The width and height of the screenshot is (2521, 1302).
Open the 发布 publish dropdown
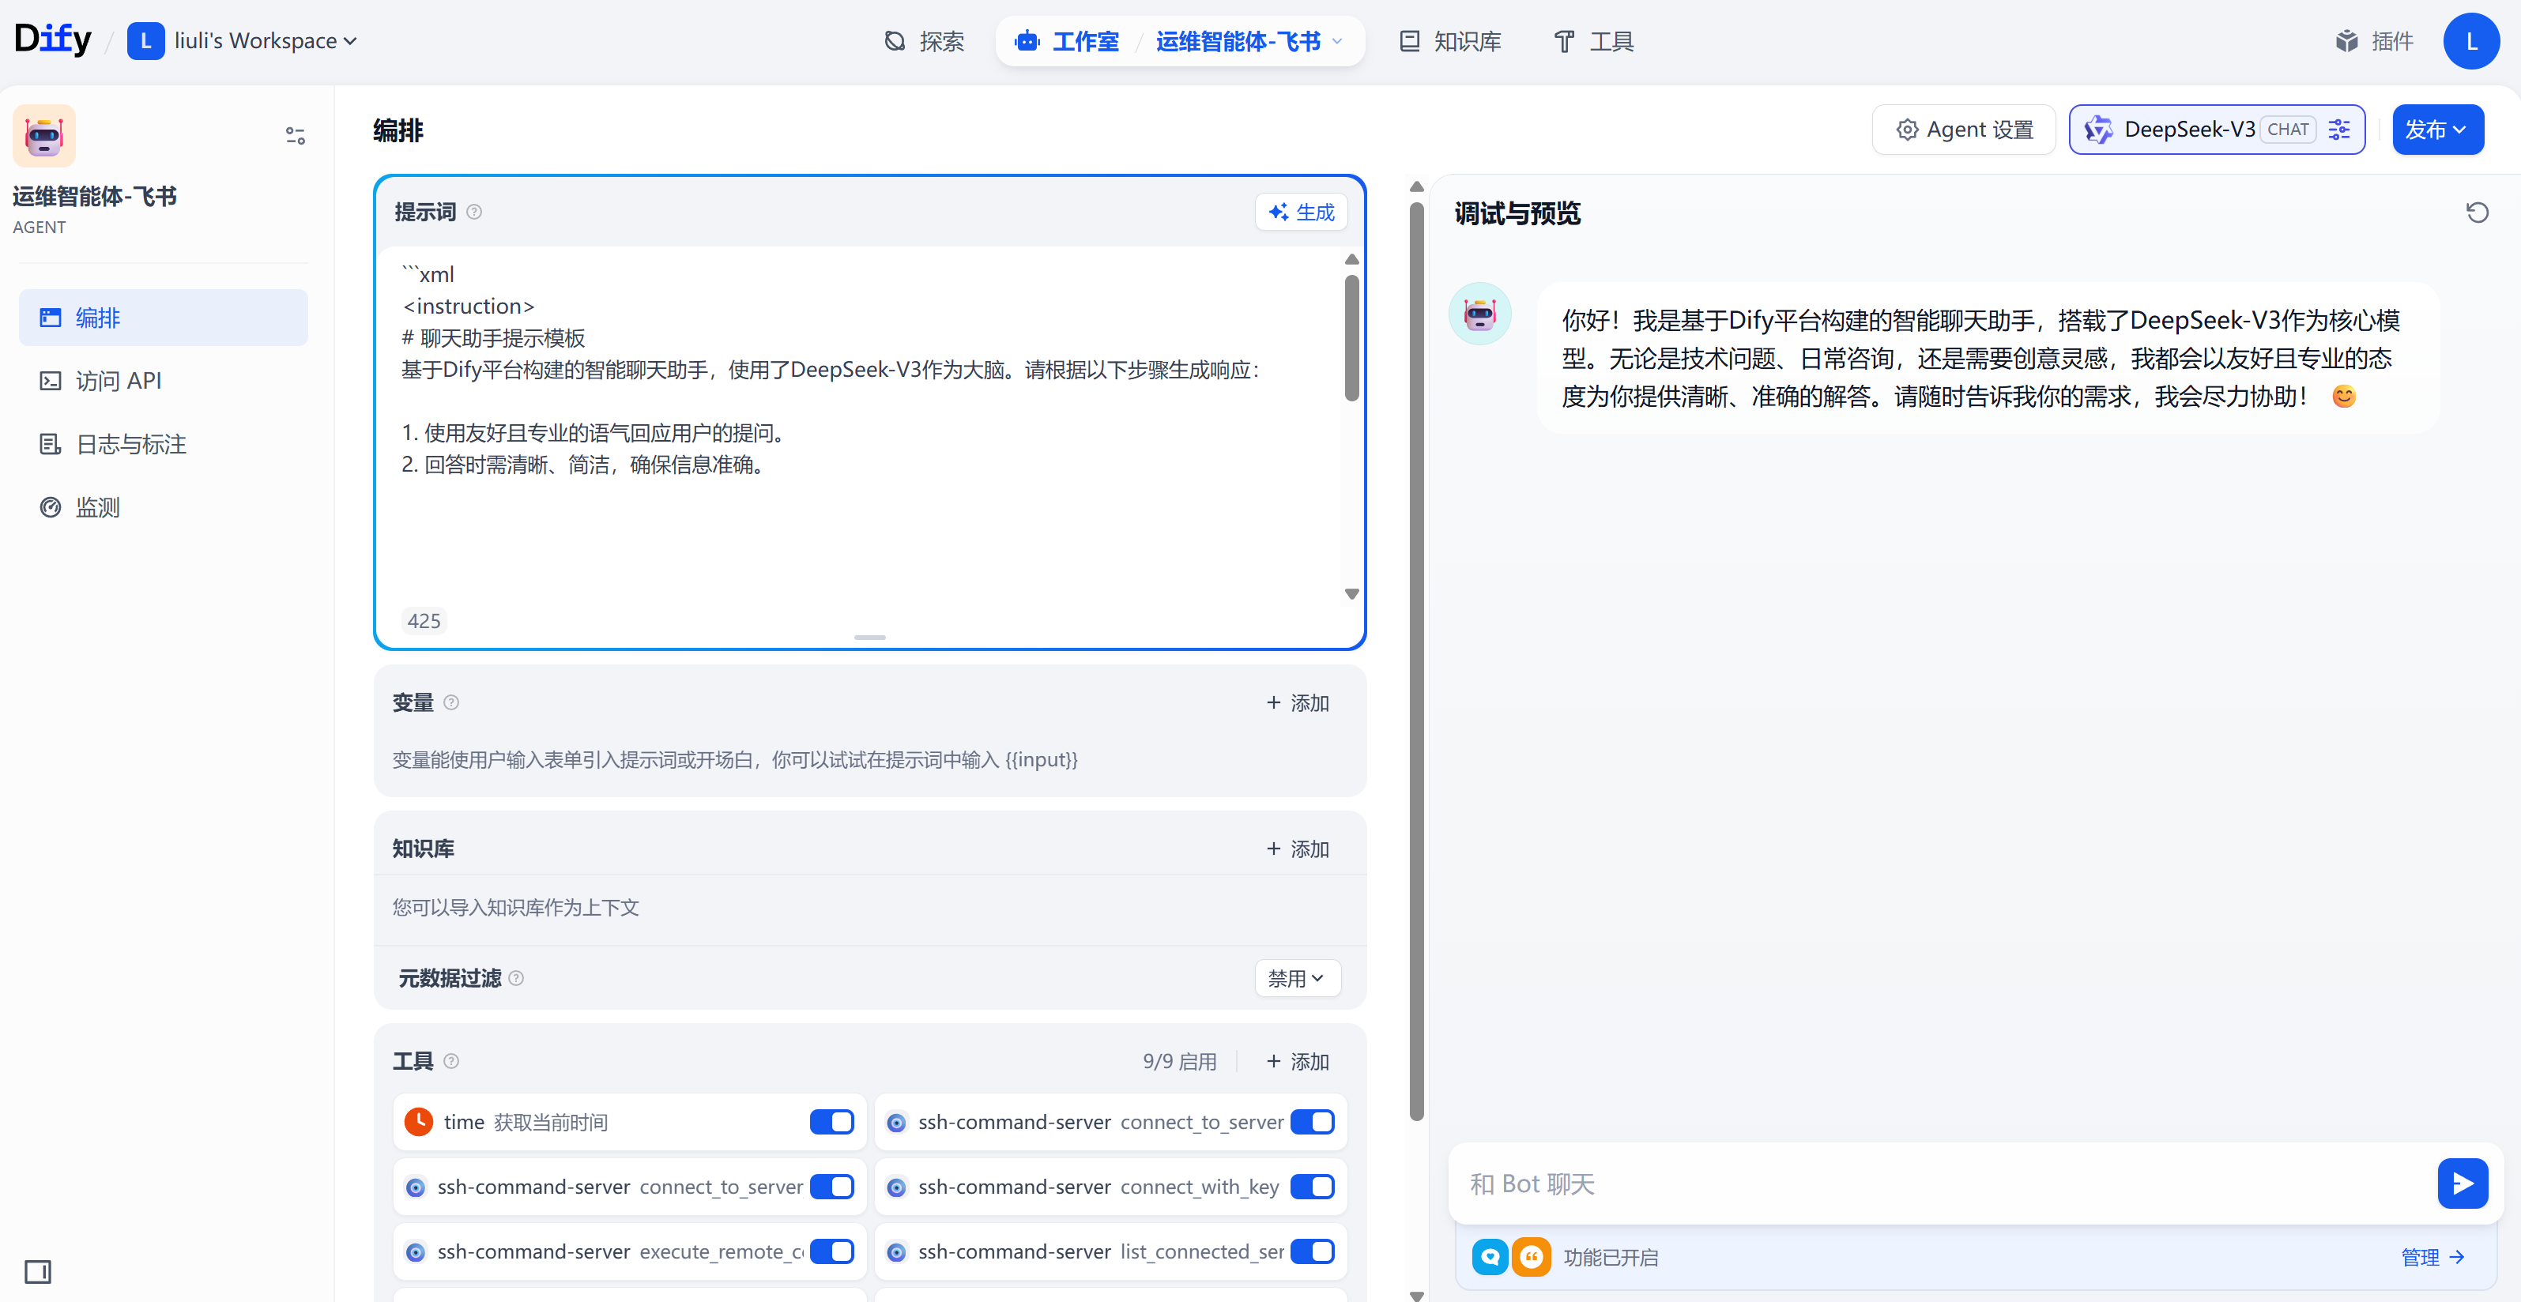(2437, 129)
